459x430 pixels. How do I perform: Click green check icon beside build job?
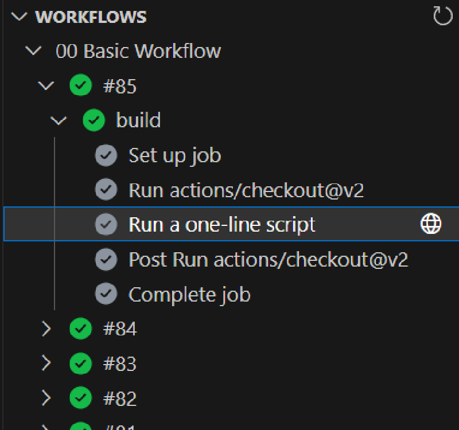click(94, 120)
